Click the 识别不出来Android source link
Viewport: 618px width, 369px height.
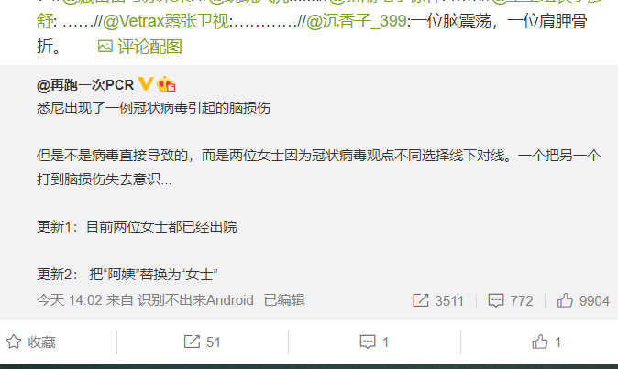[x=195, y=300]
